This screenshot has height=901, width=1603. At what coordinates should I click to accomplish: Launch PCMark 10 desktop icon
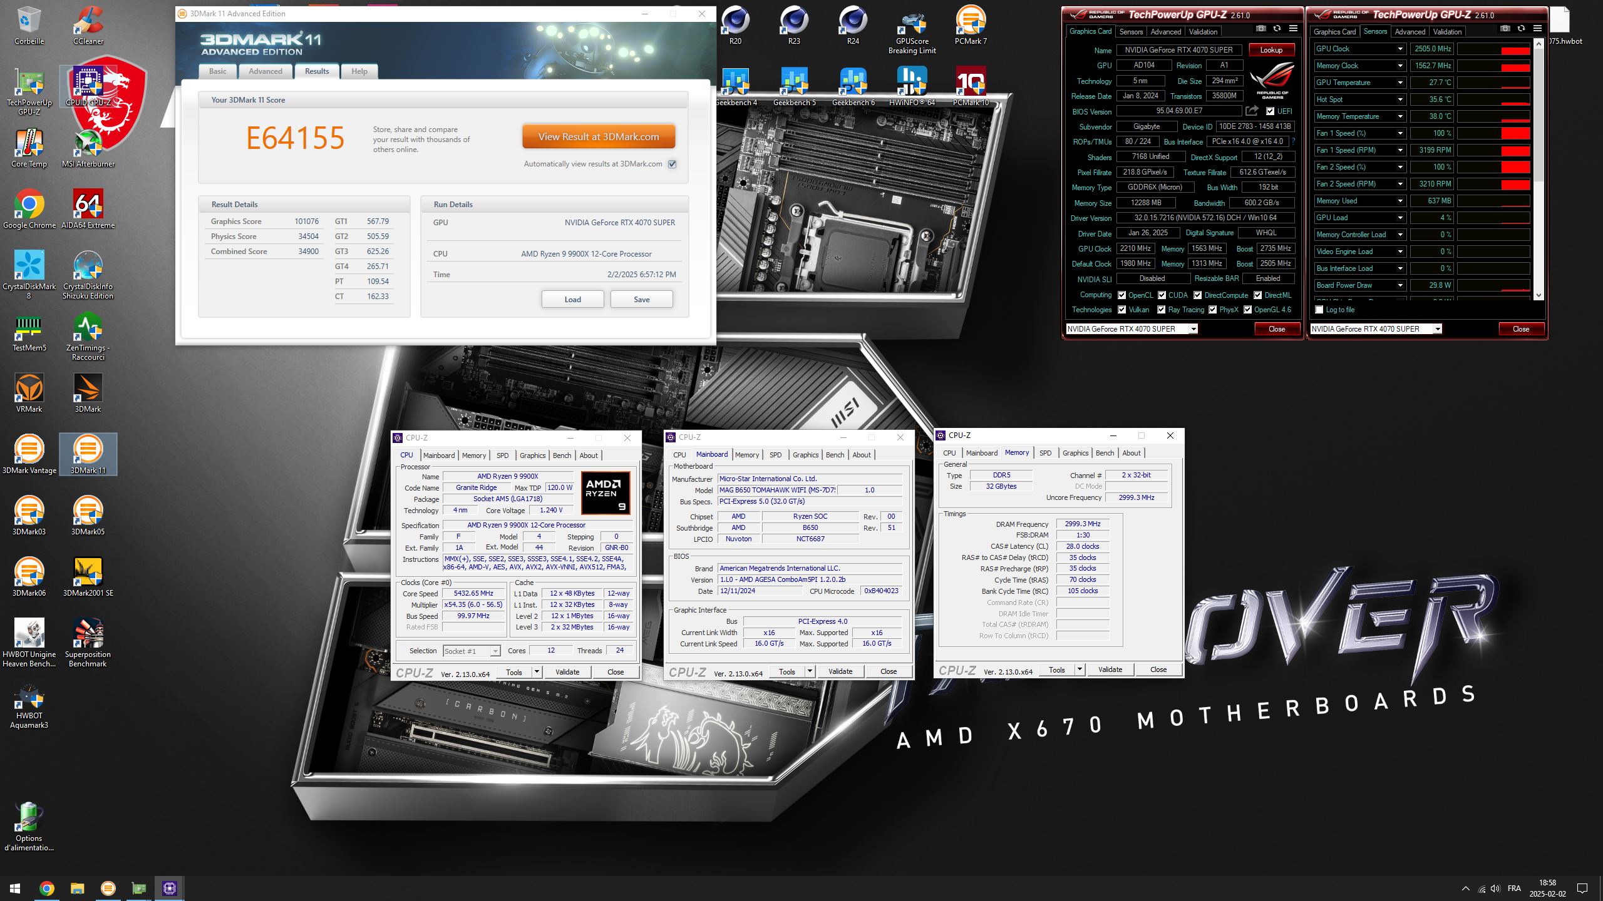971,86
